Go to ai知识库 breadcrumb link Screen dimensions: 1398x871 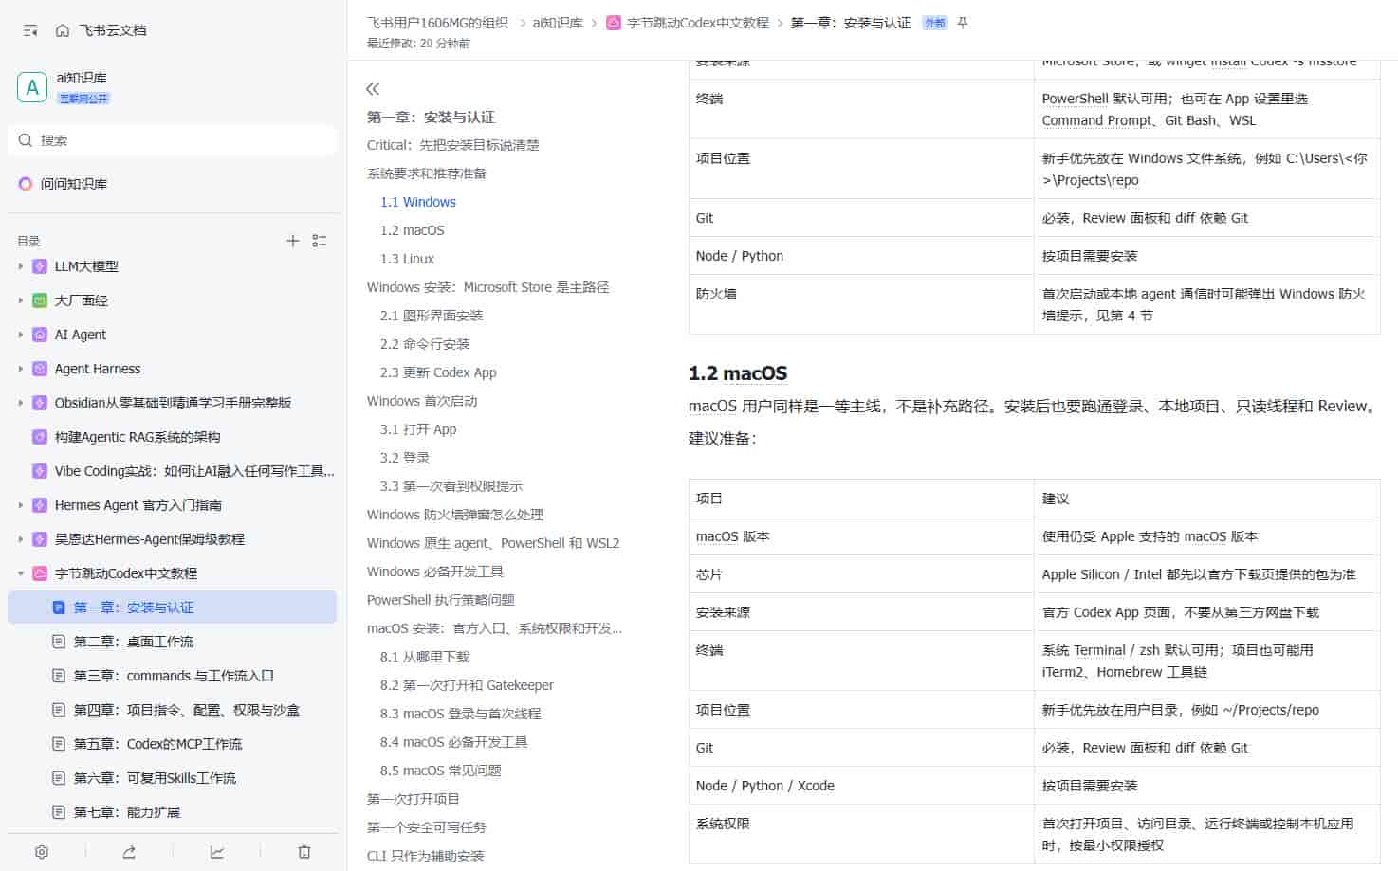point(558,23)
